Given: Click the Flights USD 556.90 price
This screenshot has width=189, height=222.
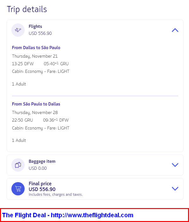Looking at the screenshot, I should coord(40,34).
